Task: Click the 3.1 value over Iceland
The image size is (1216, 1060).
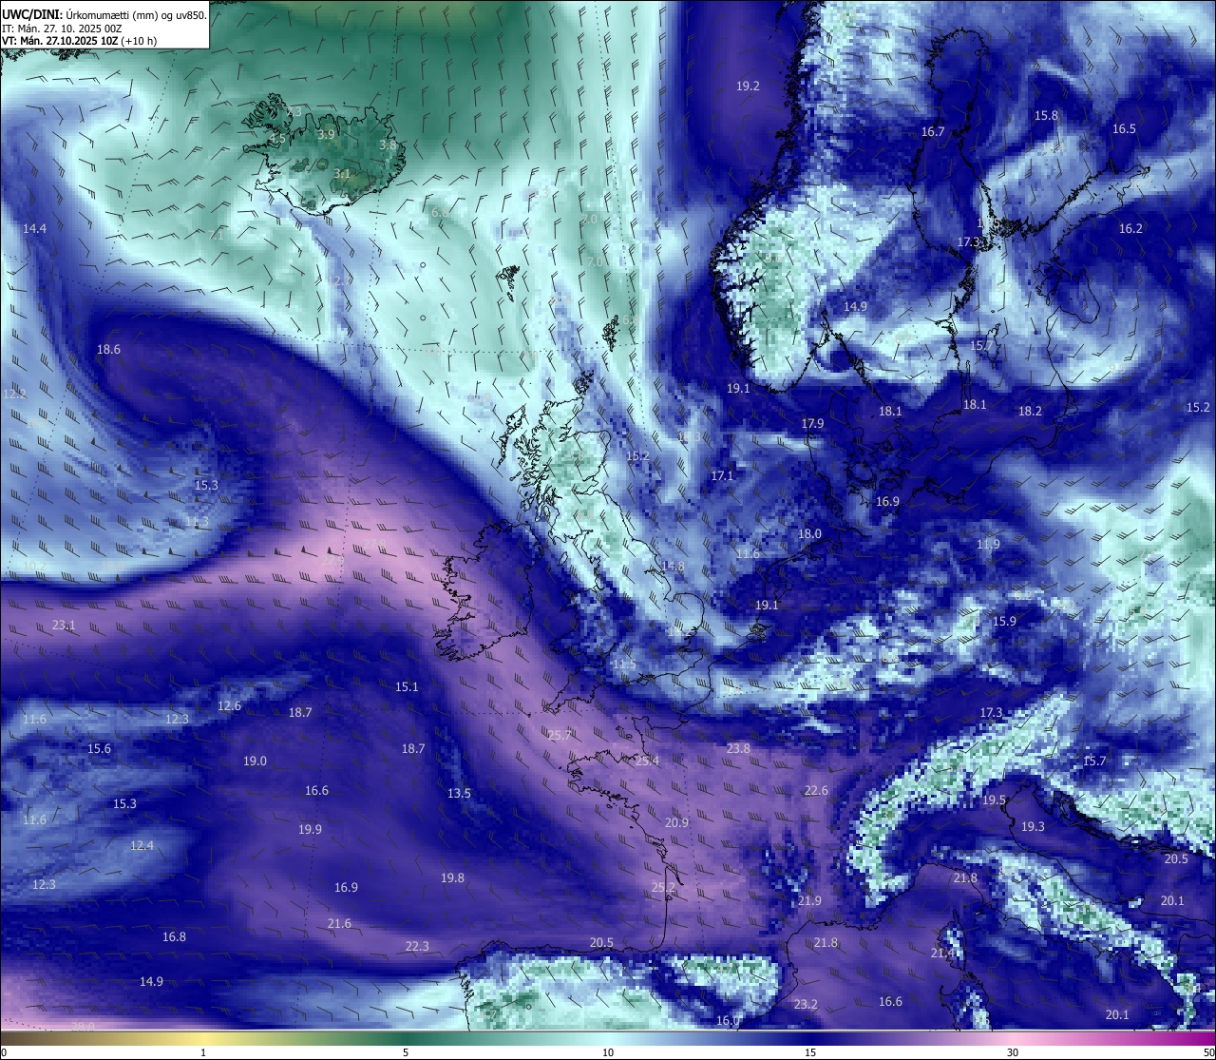Action: (342, 173)
